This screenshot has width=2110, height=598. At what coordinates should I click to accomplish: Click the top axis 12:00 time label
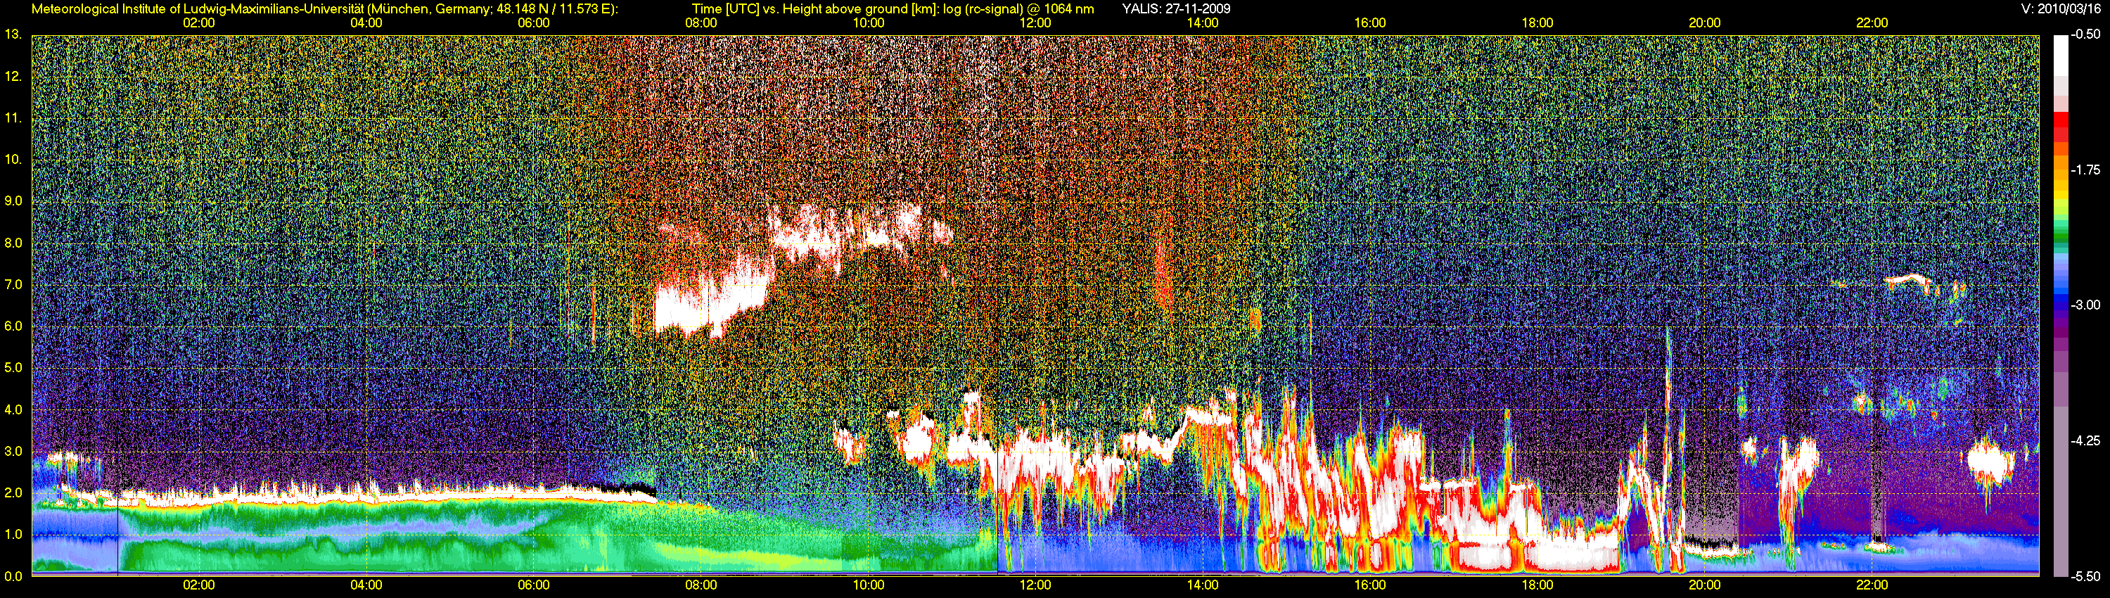tap(1035, 23)
